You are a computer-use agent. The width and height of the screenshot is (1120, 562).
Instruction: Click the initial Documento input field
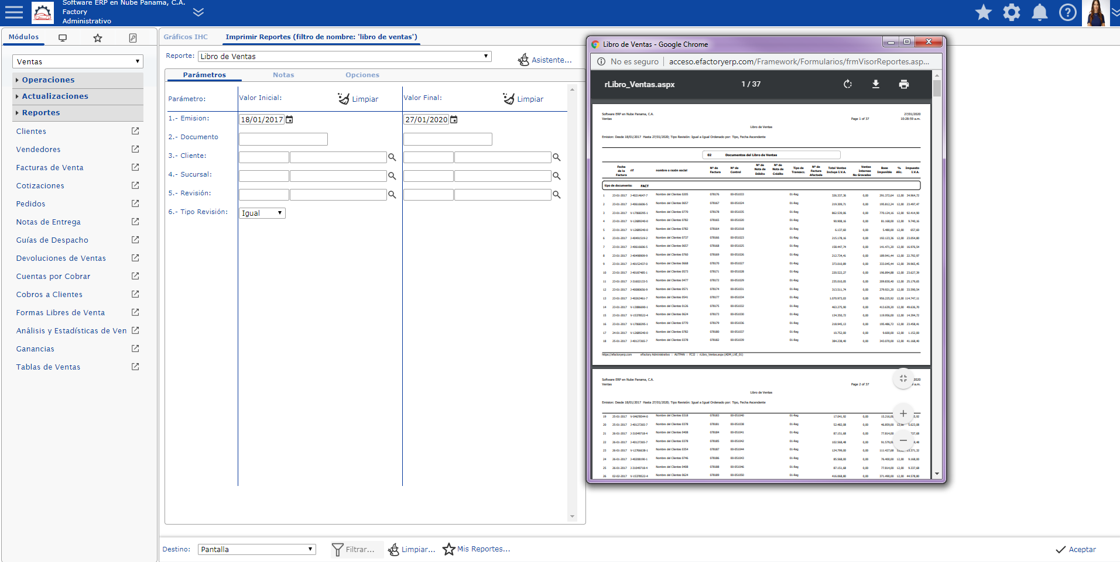[283, 139]
